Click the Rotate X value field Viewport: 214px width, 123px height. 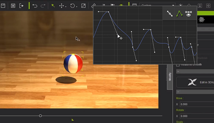point(197,116)
